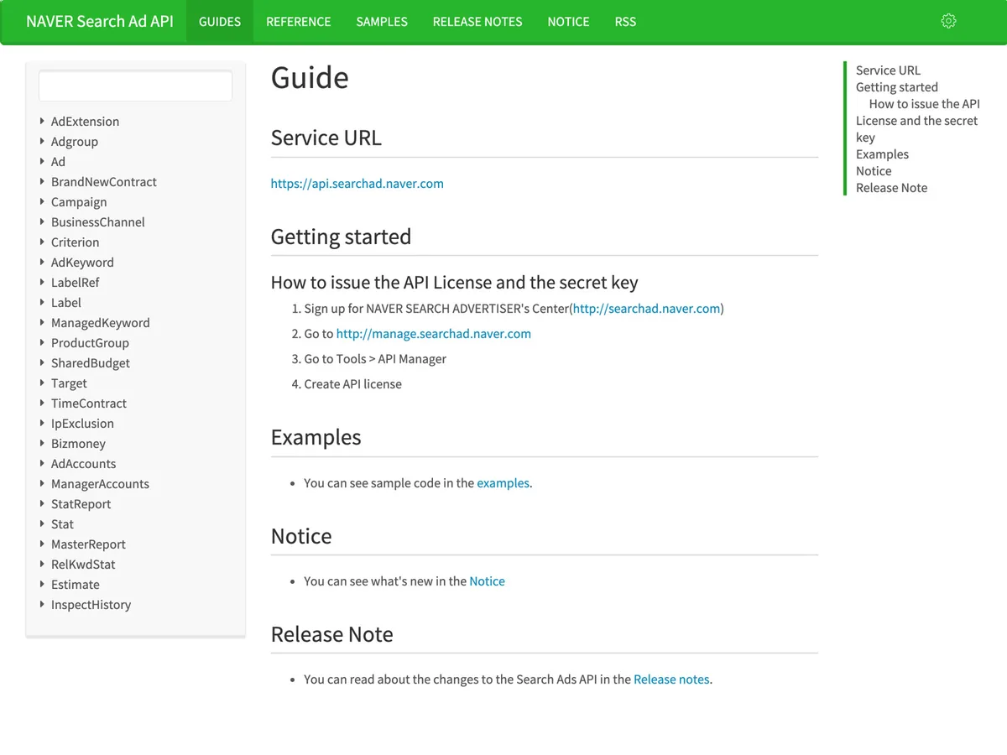Expand the Adgroup tree arrow
This screenshot has height=755, width=1007.
pyautogui.click(x=42, y=141)
